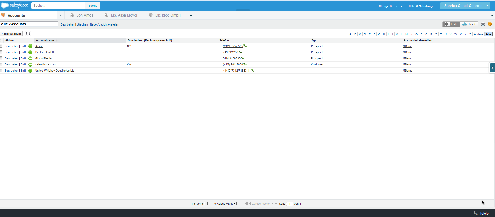
Task: Open the printable view printer icon
Action: 483,24
